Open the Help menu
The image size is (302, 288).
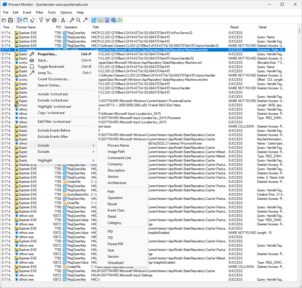pyautogui.click(x=80, y=12)
